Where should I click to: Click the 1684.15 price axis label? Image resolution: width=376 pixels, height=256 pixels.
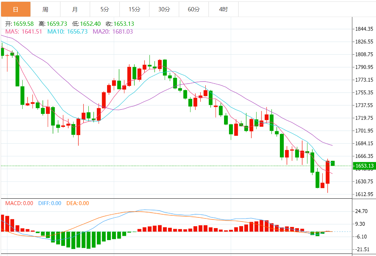364,144
